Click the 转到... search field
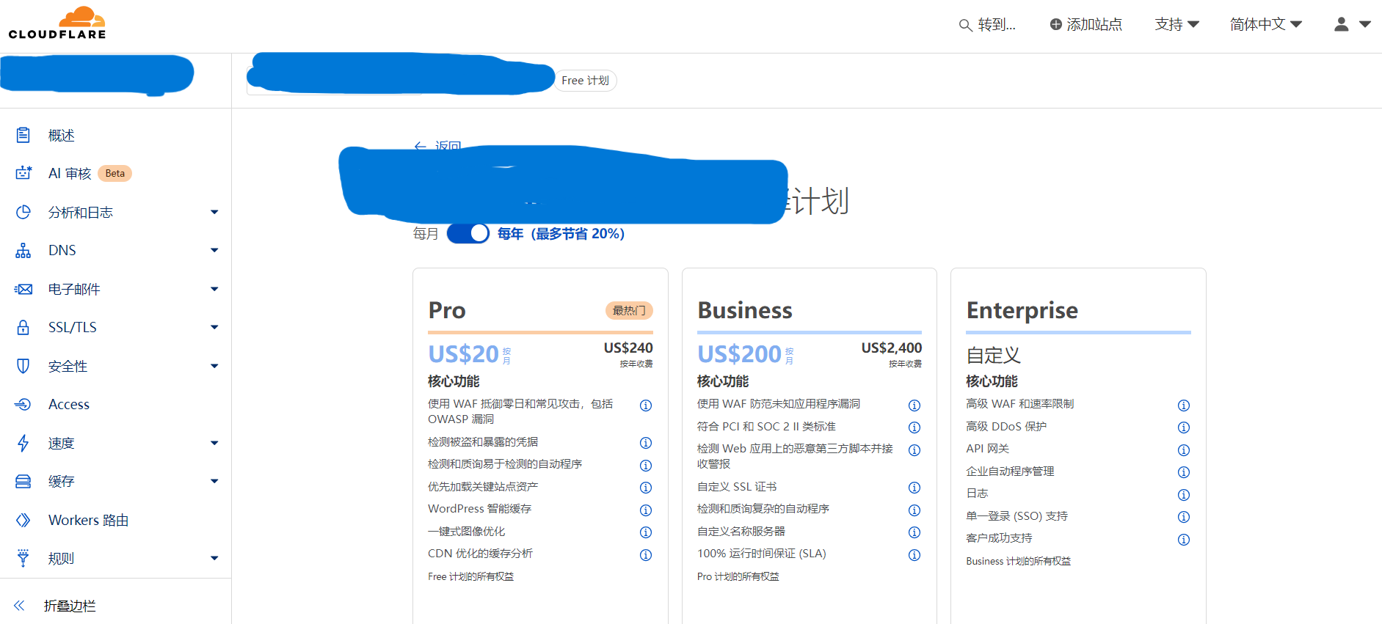 [988, 25]
